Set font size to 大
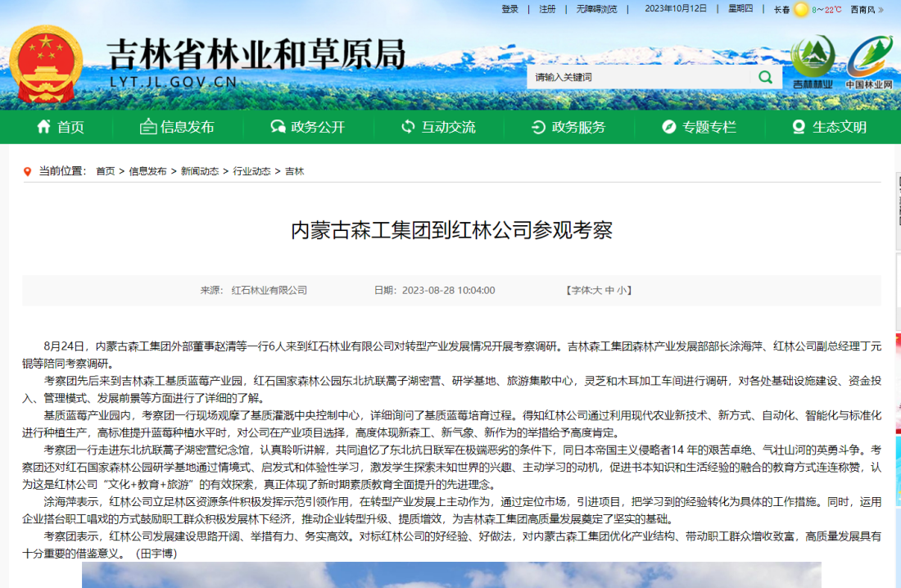901x588 pixels. pos(598,291)
